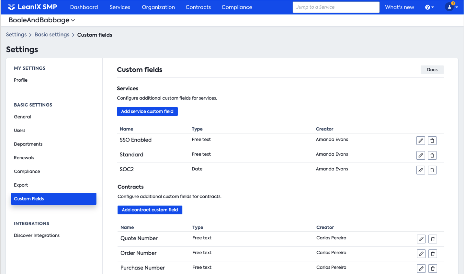Image resolution: width=464 pixels, height=274 pixels.
Task: Select Departments in the settings sidebar
Action: (28, 144)
